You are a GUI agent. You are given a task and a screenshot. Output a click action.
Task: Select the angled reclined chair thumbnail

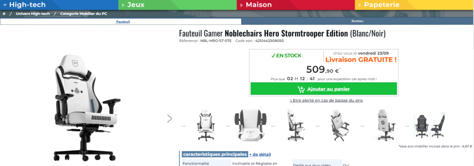coord(339,124)
